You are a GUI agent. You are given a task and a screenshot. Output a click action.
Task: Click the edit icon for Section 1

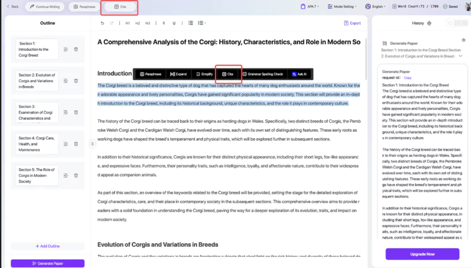point(65,49)
